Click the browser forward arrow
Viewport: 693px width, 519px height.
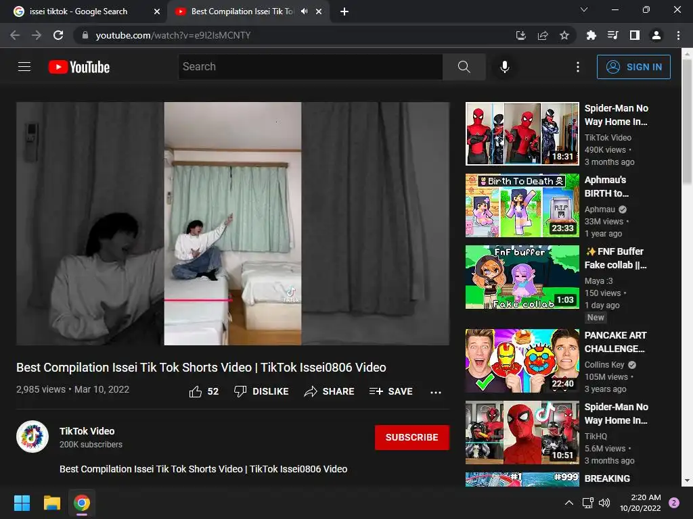coord(37,35)
